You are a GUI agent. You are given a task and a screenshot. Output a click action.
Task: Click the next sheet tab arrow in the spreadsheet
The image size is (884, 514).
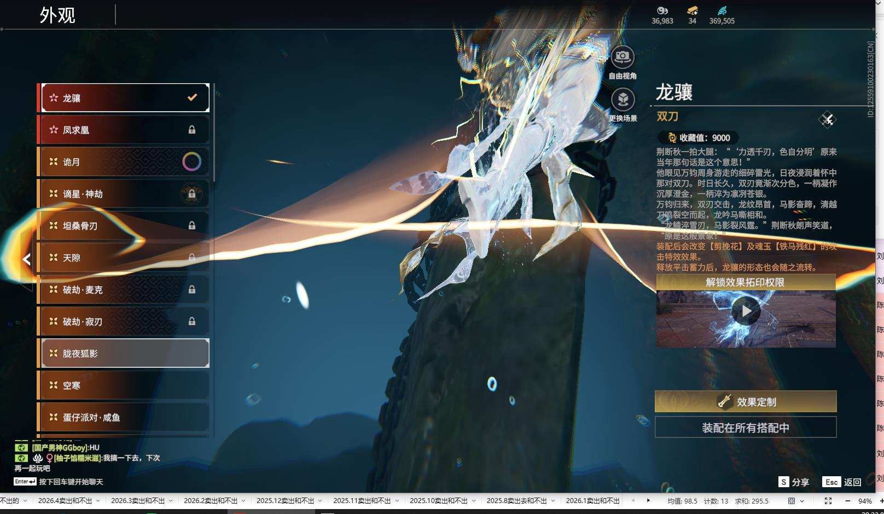[648, 500]
